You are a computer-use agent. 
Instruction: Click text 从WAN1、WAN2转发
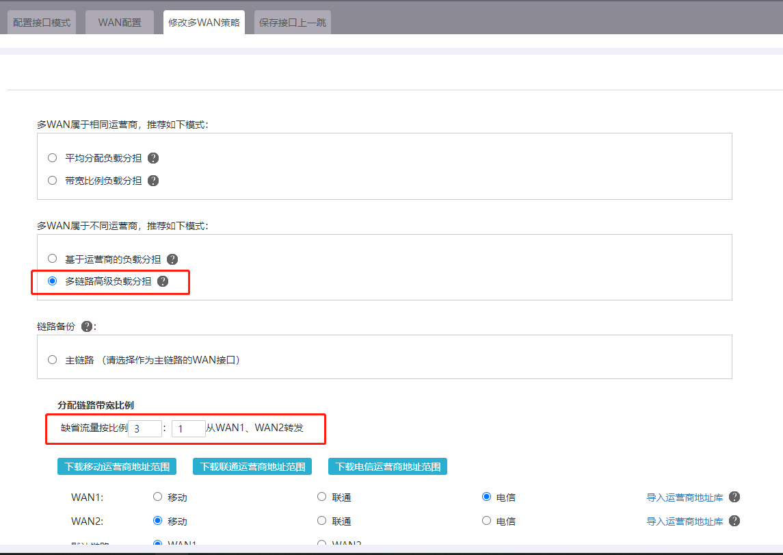[254, 428]
